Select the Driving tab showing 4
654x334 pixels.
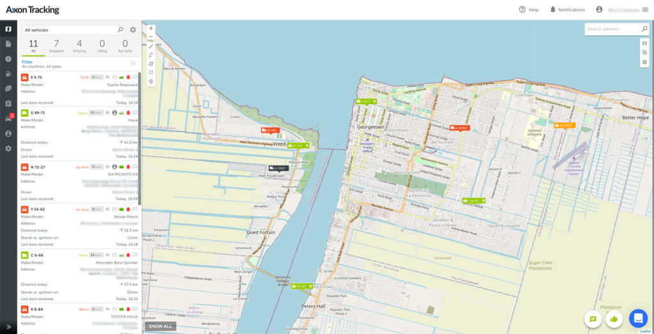79,46
